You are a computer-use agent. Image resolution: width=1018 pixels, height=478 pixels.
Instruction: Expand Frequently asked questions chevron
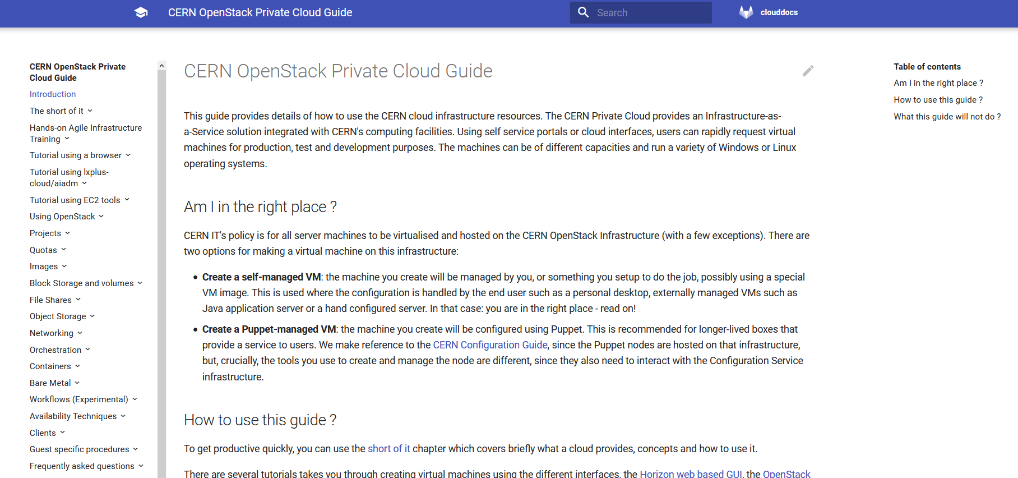(x=141, y=466)
